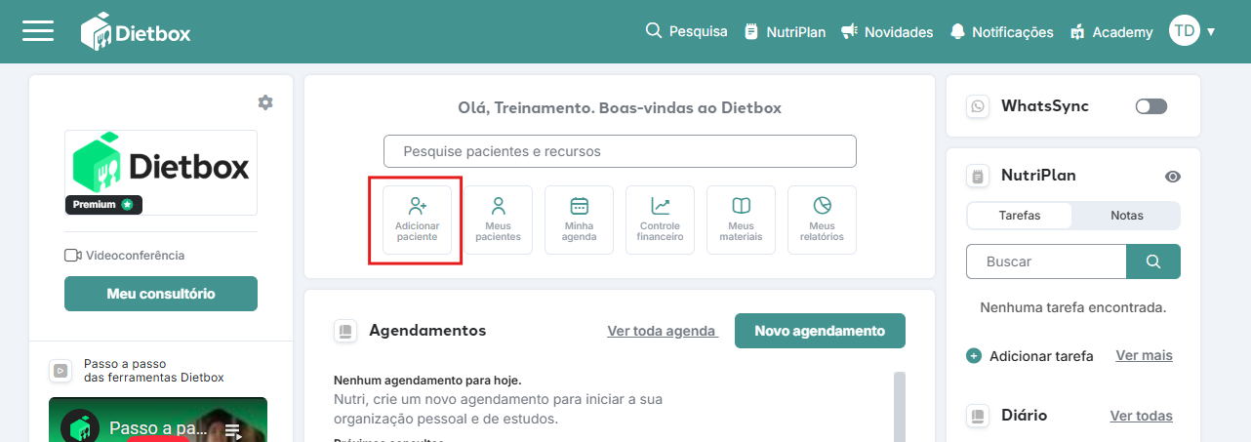Click the Pesquise pacientes e recursos field
The height and width of the screenshot is (442, 1251).
pyautogui.click(x=620, y=151)
